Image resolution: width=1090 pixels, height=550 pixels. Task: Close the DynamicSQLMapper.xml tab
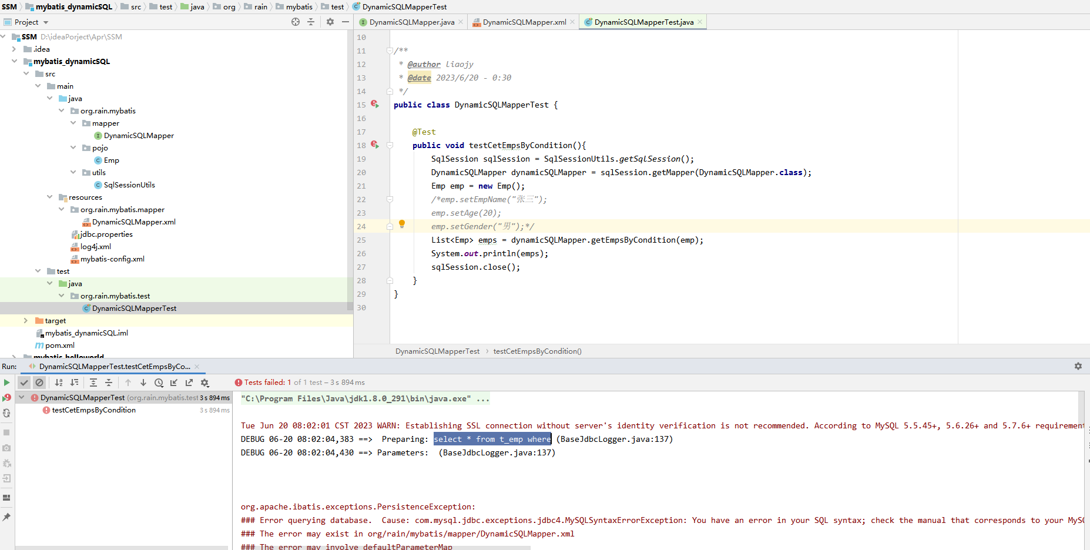click(x=572, y=22)
